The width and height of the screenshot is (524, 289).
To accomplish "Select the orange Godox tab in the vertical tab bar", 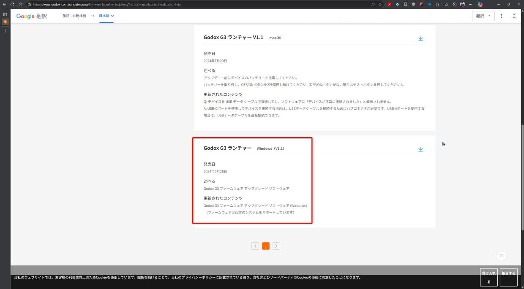I will click(5, 22).
